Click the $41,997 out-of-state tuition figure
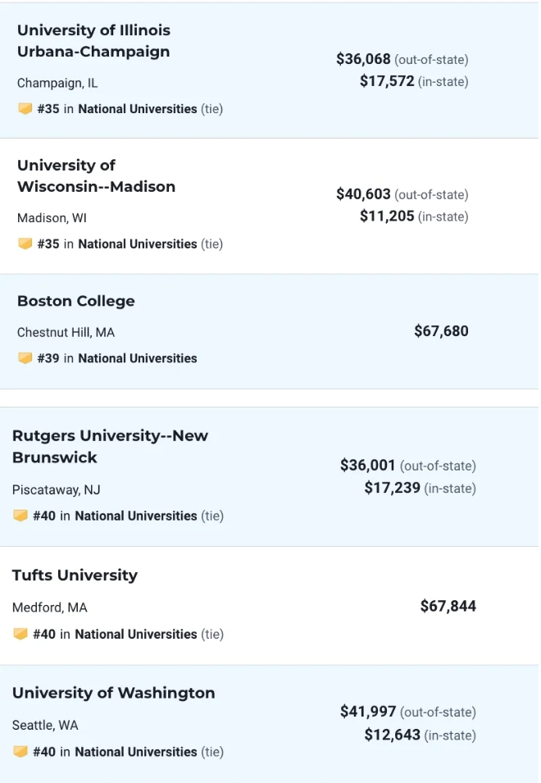The width and height of the screenshot is (541, 783). [368, 712]
